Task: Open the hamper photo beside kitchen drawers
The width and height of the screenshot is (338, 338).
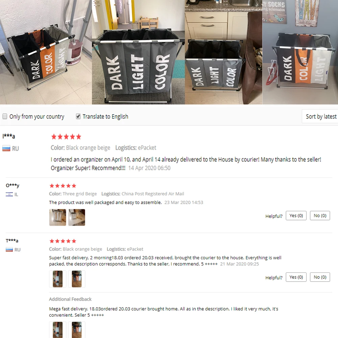Action: click(223, 52)
